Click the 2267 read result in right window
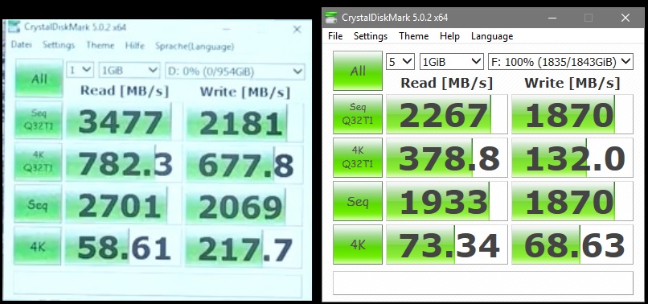Screen dimensions: 648x304 point(446,114)
